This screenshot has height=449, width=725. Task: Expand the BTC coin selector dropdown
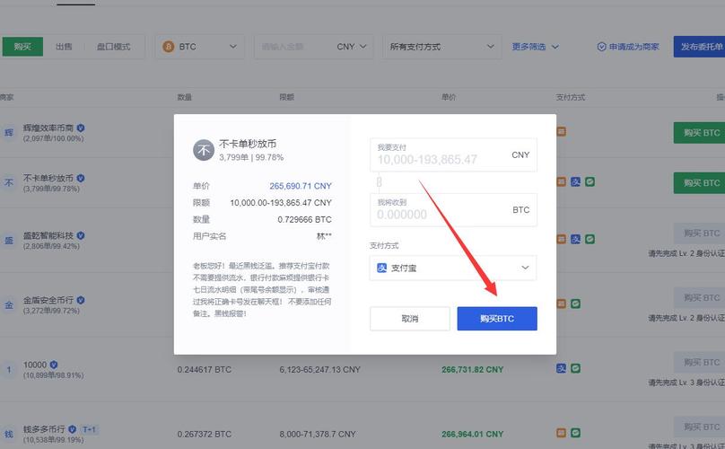[x=200, y=47]
